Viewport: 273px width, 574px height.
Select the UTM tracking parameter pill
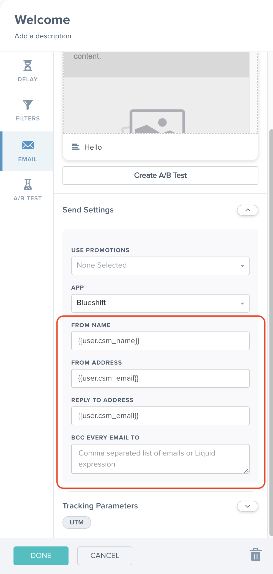[x=77, y=522]
